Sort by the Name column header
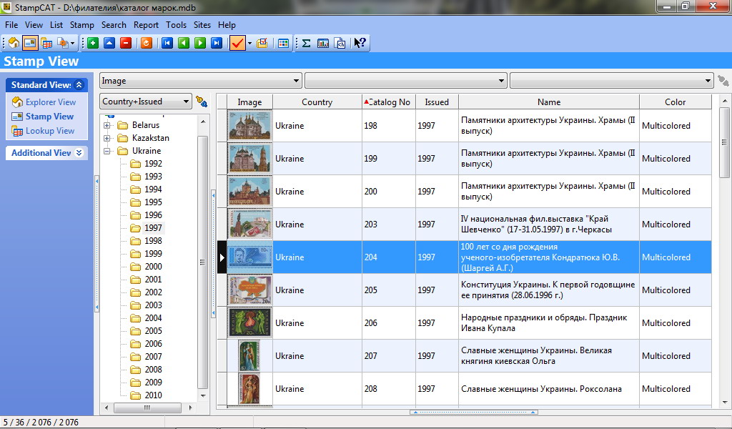Screen dimensions: 732x429 pos(549,102)
